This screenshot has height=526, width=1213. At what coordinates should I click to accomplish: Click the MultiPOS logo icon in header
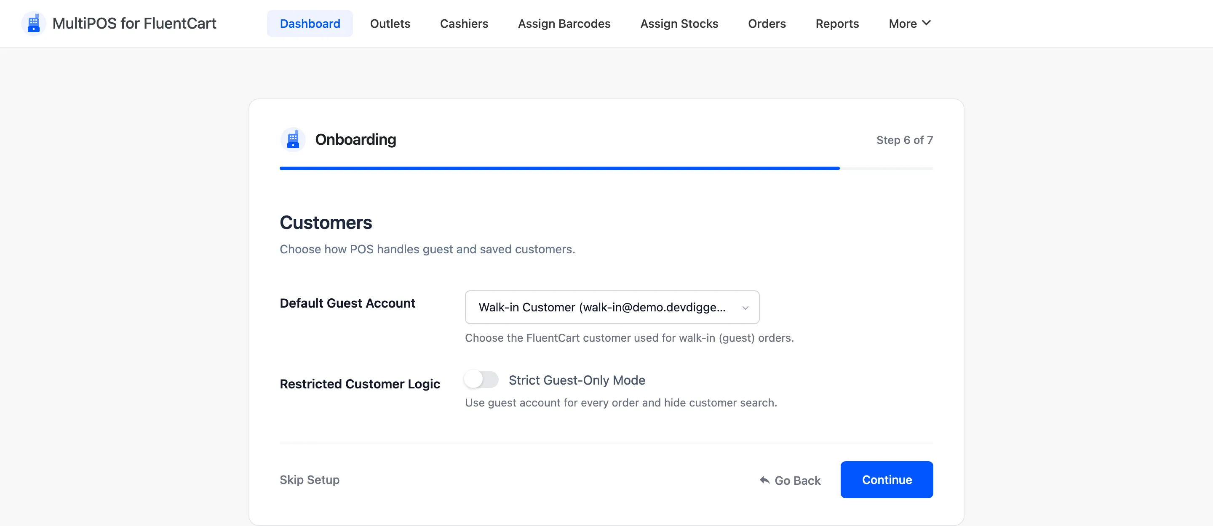[33, 23]
